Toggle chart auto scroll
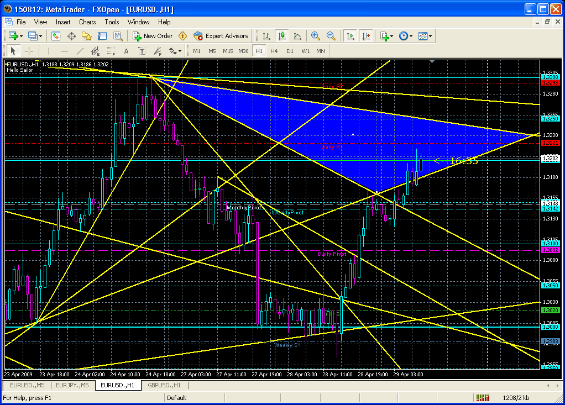Viewport: 565px width, 405px height. [x=350, y=36]
